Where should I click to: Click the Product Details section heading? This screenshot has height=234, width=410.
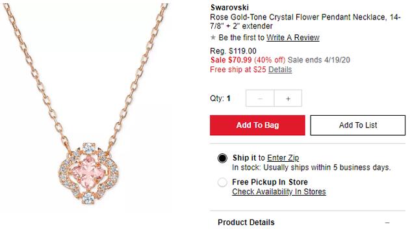tap(246, 222)
